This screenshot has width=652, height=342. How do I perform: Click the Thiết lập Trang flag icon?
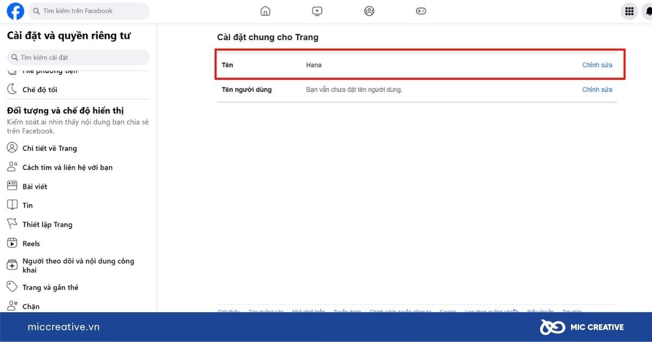point(12,224)
